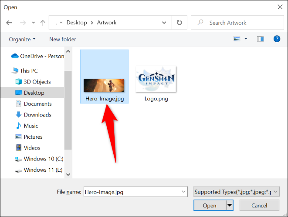This screenshot has width=288, height=217.
Task: Click Artwork in the address path
Action: (x=107, y=23)
